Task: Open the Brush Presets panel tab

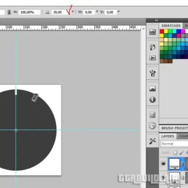Action: (x=175, y=128)
